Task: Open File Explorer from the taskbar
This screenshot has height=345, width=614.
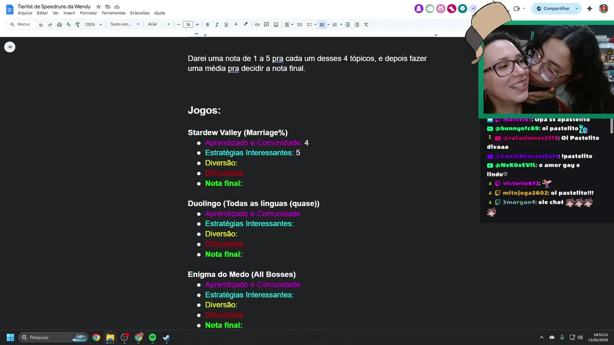Action: [x=110, y=337]
